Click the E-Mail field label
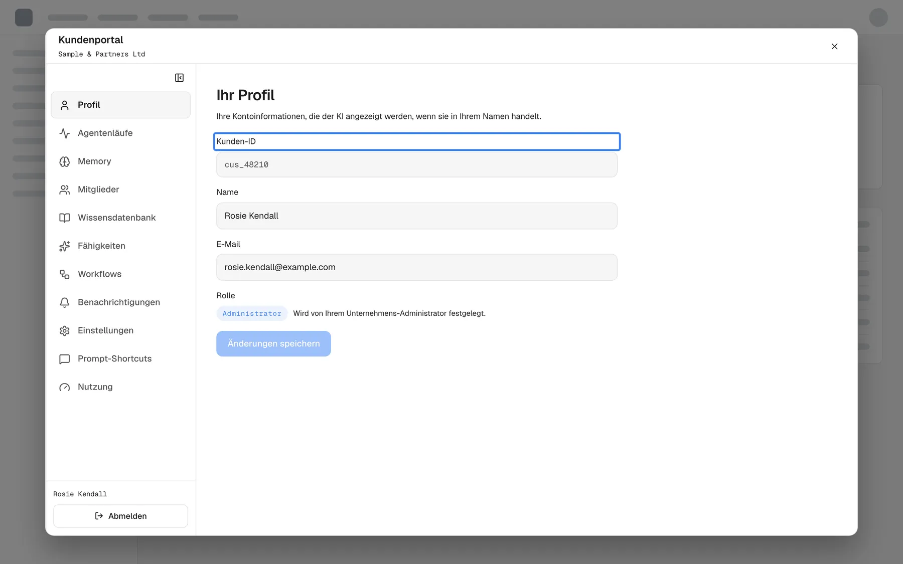The width and height of the screenshot is (903, 564). coord(228,244)
